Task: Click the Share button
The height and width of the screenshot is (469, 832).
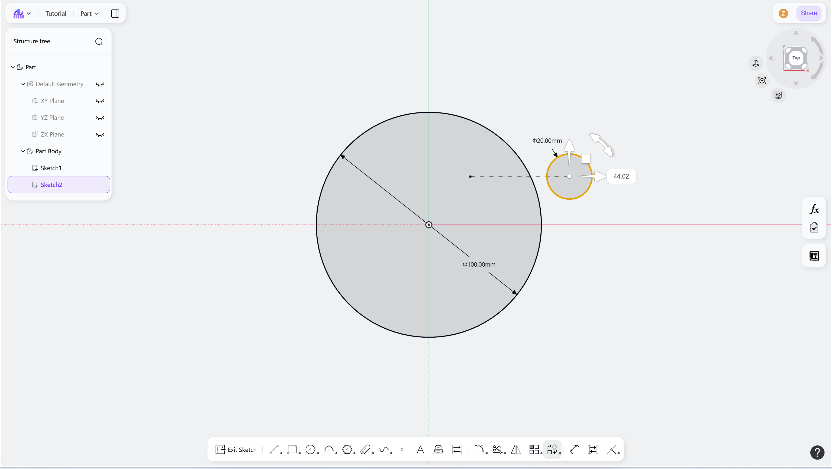Action: [809, 13]
